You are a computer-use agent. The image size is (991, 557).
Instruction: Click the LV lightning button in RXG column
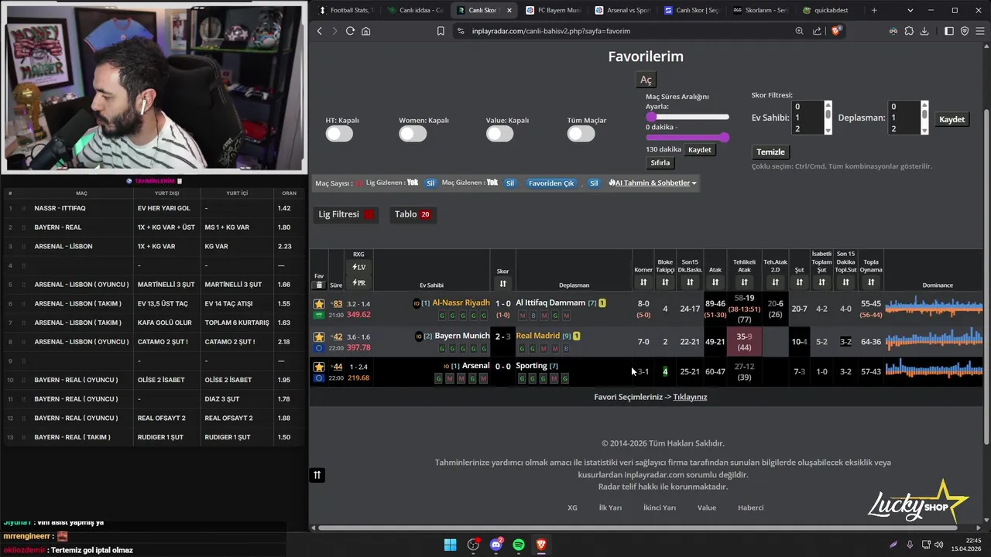click(358, 267)
